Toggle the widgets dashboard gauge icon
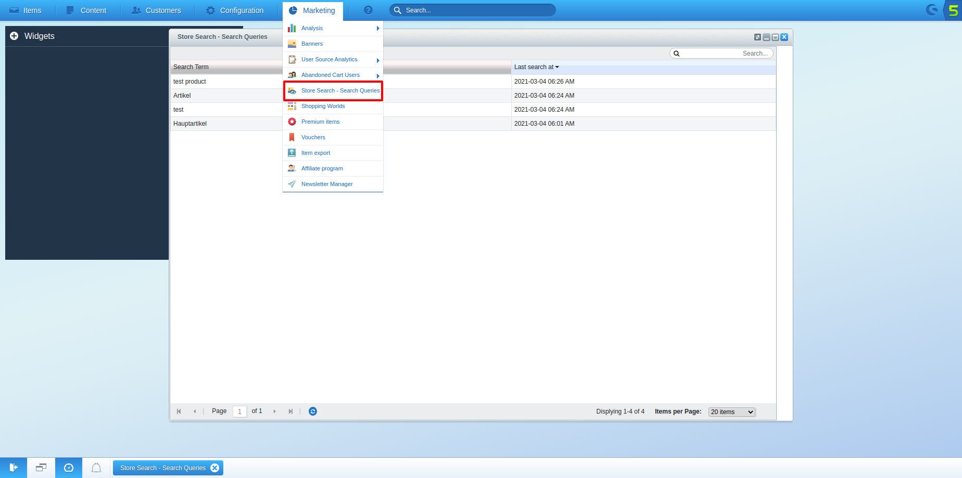Screen dimensions: 962x478 69,468
